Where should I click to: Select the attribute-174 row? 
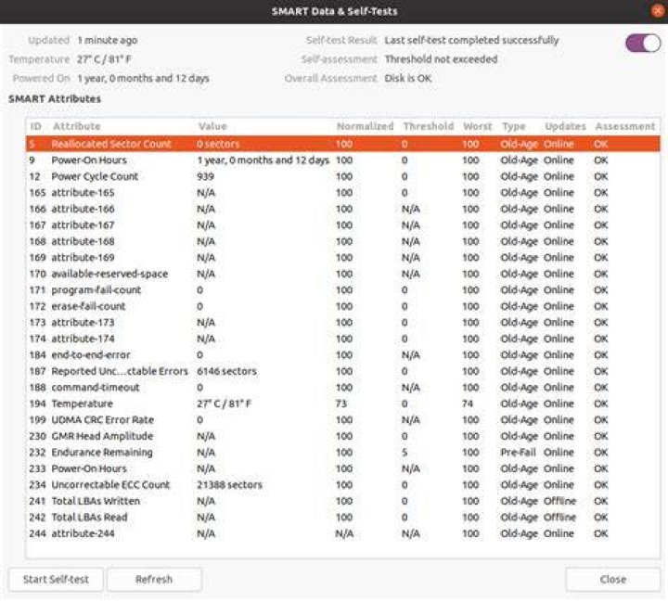pos(343,339)
